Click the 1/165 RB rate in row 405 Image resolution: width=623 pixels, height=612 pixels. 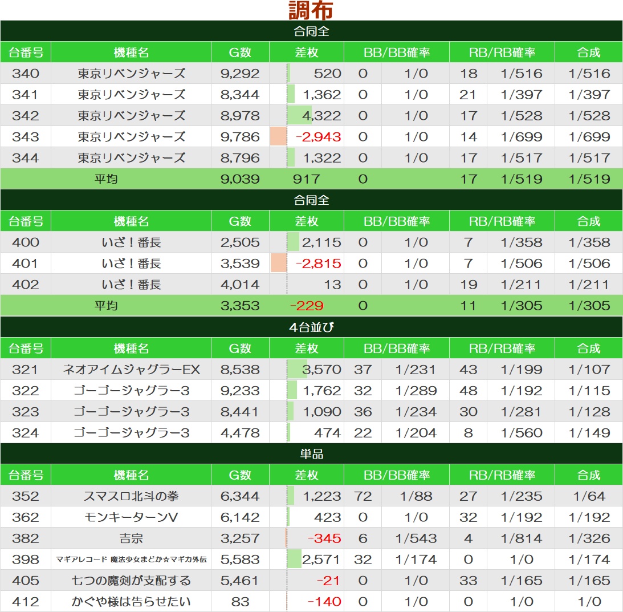[522, 580]
